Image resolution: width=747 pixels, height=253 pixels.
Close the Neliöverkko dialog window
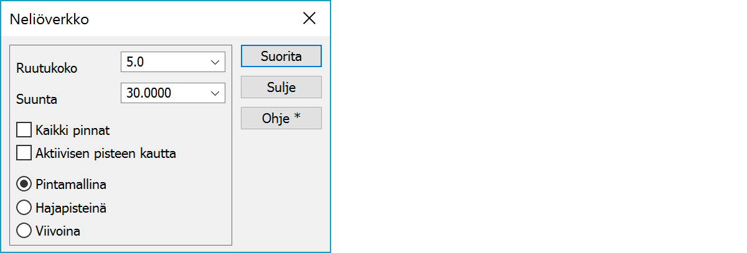309,19
